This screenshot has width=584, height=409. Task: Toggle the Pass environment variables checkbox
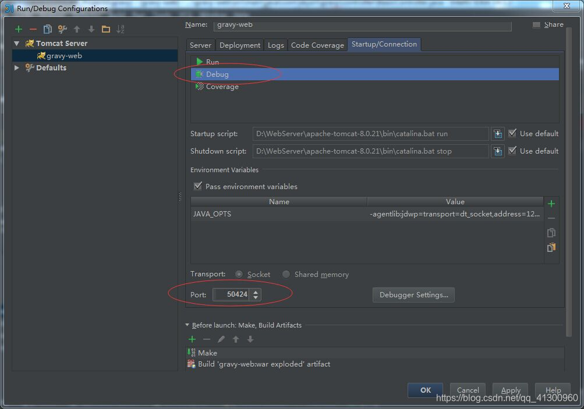199,187
